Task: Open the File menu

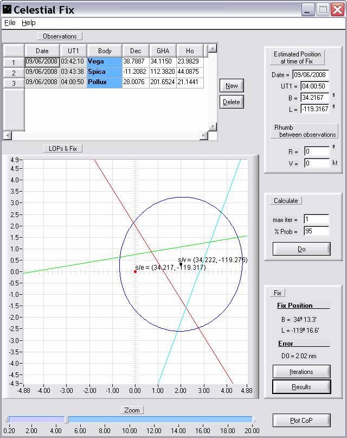Action: (10, 23)
